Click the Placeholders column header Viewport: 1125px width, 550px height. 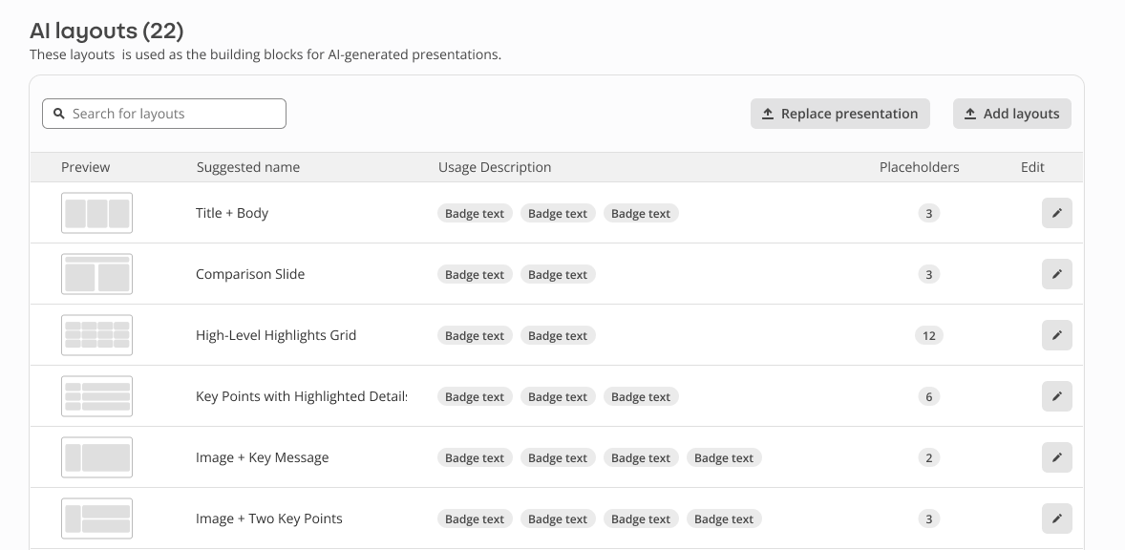[919, 167]
